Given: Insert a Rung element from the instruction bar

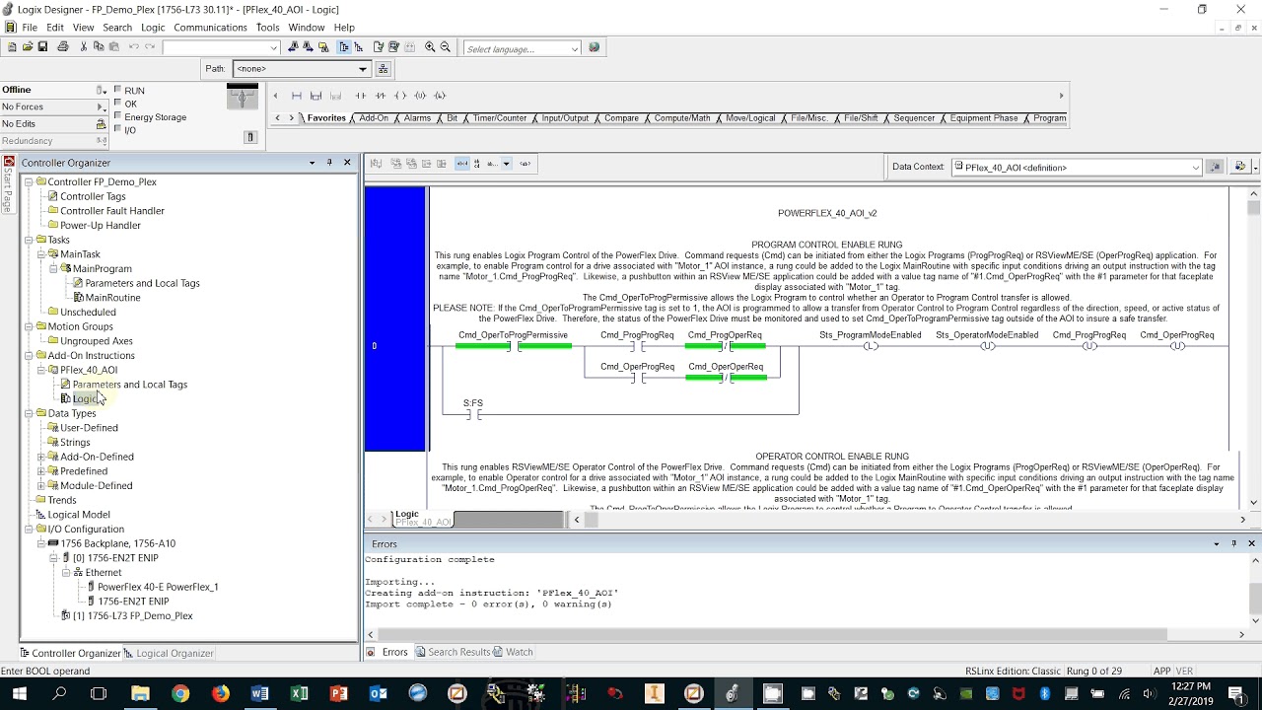Looking at the screenshot, I should point(296,96).
